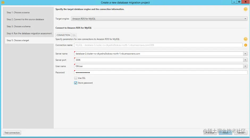Expand the Server name dropdown arrow
Screen dimensions: 250x138
coord(245,54)
